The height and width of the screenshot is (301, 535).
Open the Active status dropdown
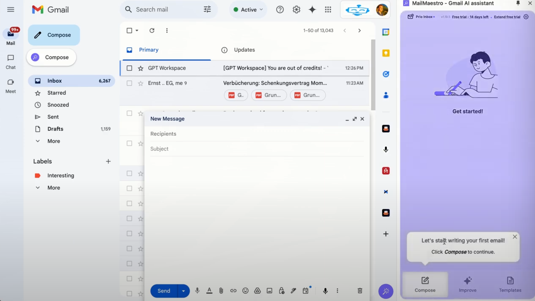tap(248, 10)
